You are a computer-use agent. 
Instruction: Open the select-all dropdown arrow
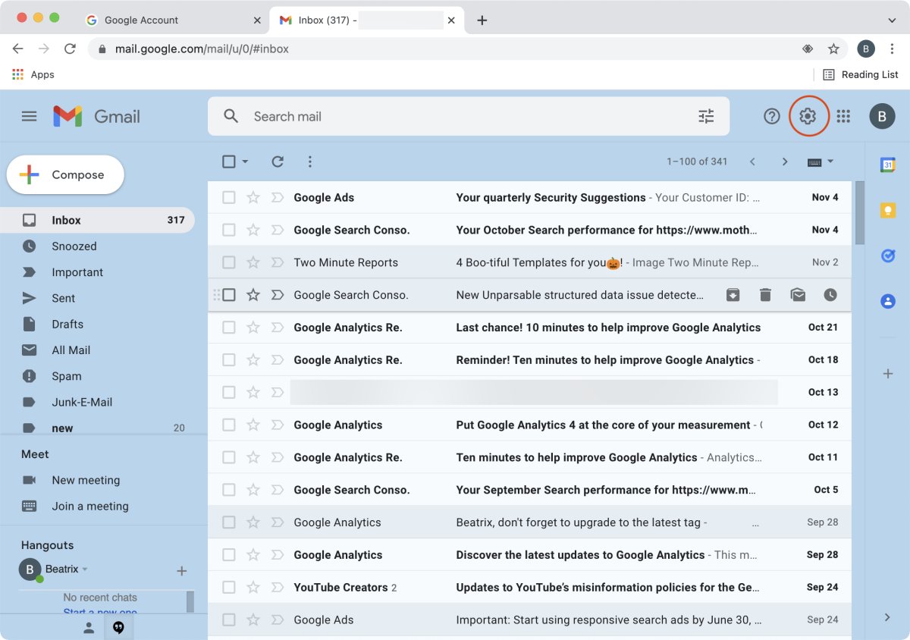[245, 162]
